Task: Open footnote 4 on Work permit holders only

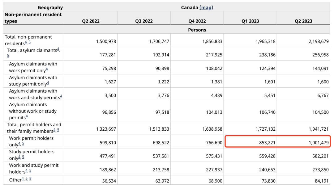Action: click(x=19, y=144)
